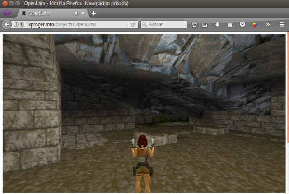
Task: Open tracking protection shield in the address bar
Action: (x=22, y=24)
